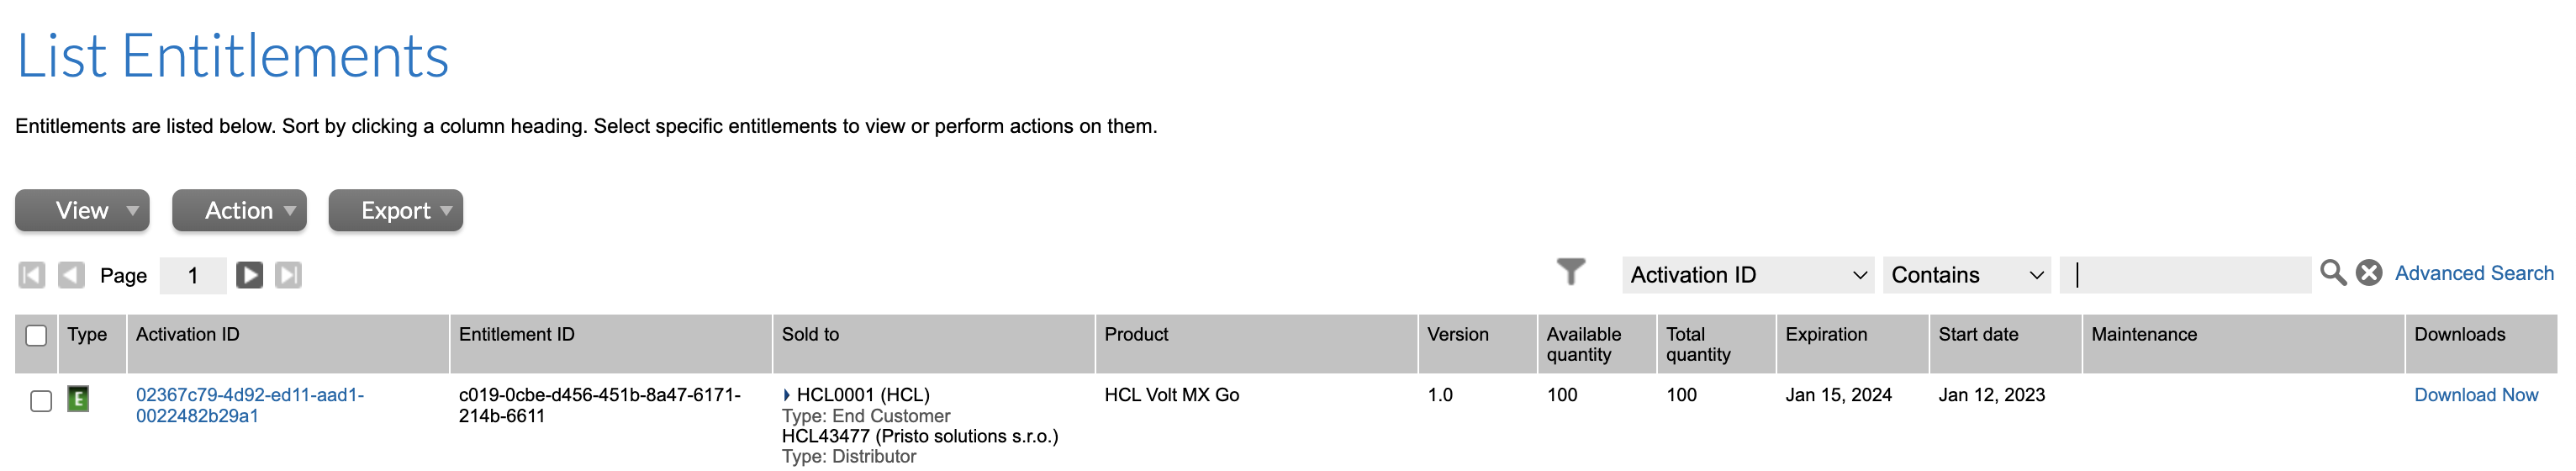Go to the first page of results

32,275
